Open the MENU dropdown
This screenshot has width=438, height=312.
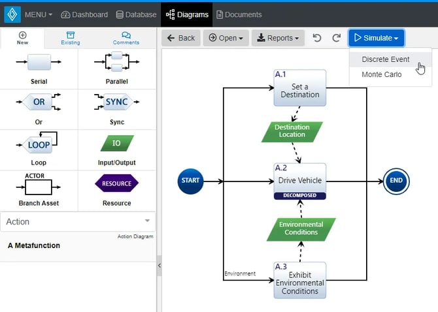39,14
